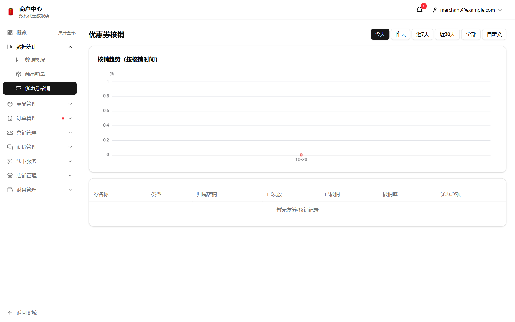
Task: Go back via 返回商城
Action: pos(40,313)
